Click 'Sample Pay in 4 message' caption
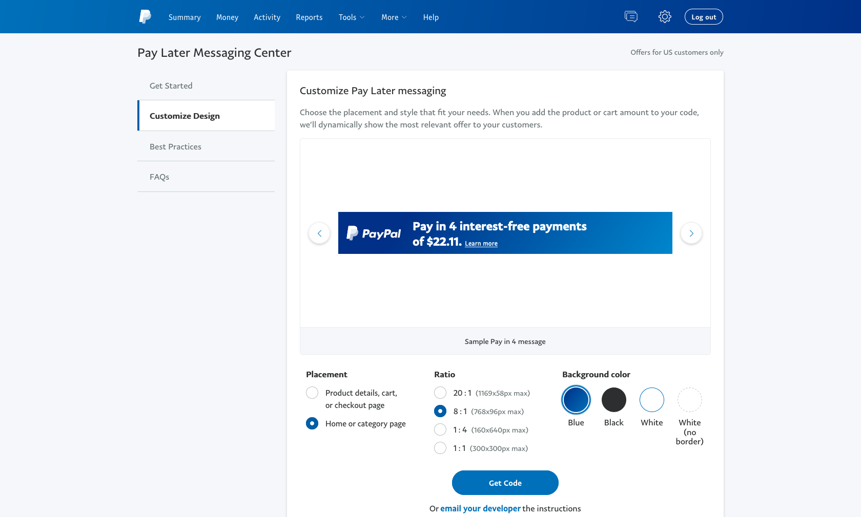 (x=505, y=341)
